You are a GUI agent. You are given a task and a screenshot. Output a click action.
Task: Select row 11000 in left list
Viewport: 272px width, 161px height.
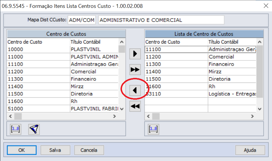coord(63,57)
